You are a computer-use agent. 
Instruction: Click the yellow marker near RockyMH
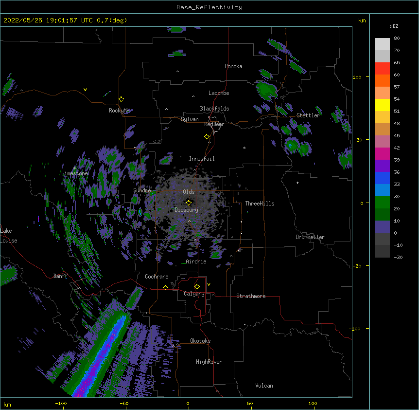tap(121, 99)
